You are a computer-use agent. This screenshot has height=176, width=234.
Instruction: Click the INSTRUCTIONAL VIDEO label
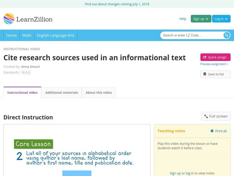point(22,49)
